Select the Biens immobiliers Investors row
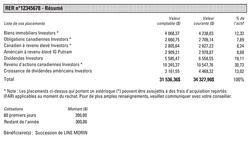Image resolution: width=251 pixels, height=141 pixels. coord(124,33)
